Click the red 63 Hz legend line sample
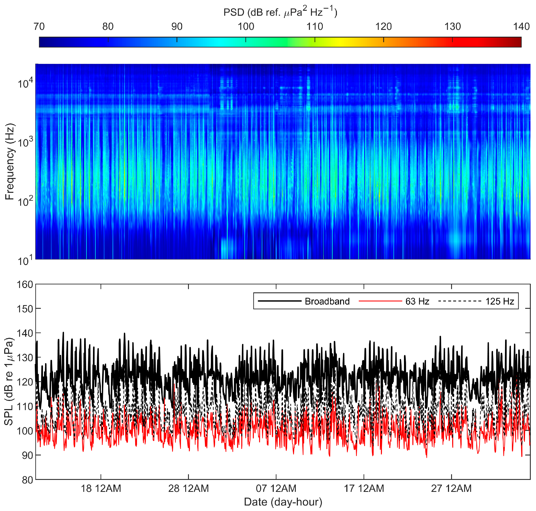The width and height of the screenshot is (536, 511). click(x=380, y=301)
